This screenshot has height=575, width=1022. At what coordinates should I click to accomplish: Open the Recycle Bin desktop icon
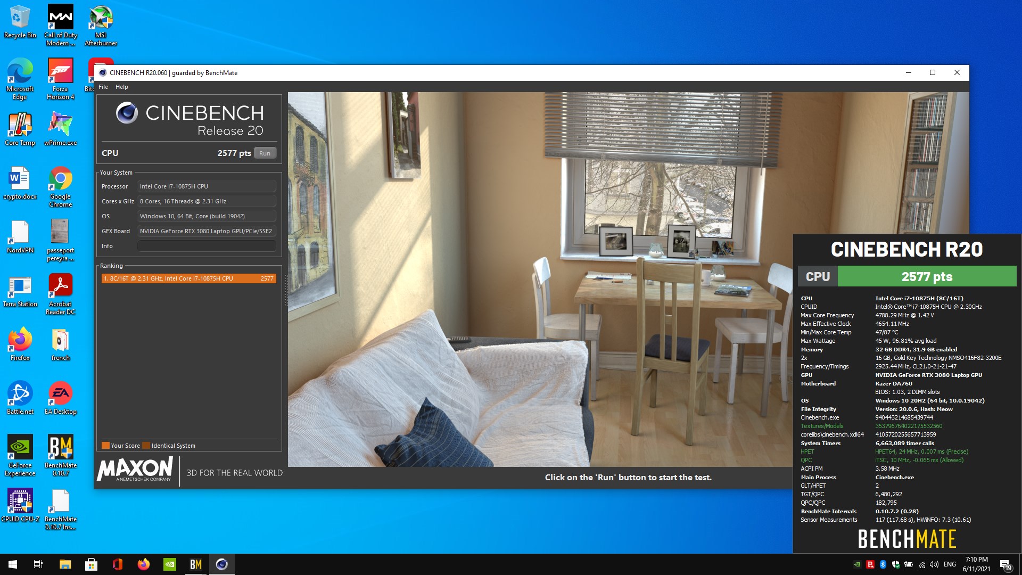(x=20, y=22)
